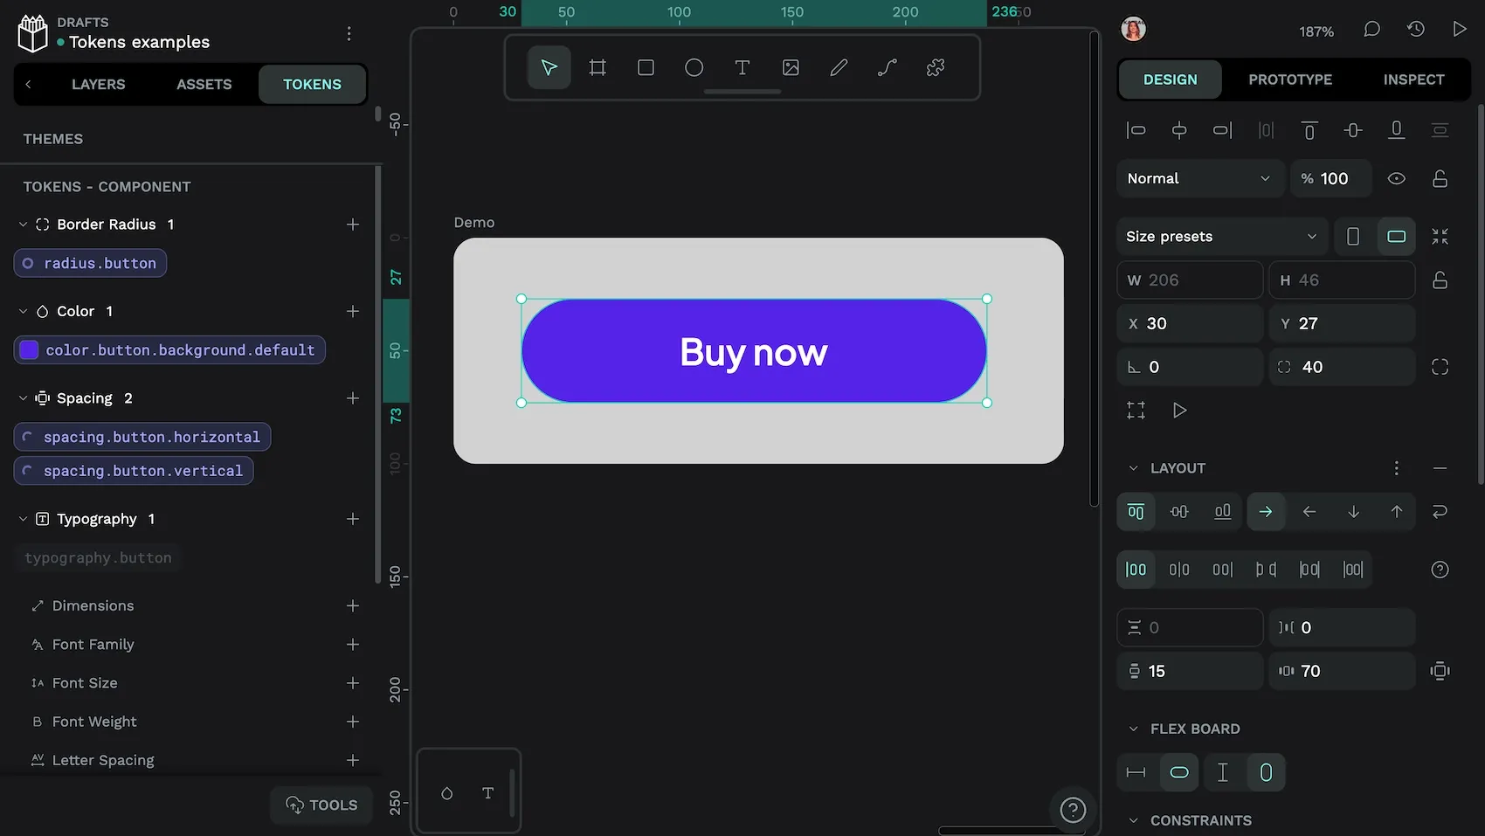Toggle layer visibility with the eye icon
Viewport: 1485px width, 836px height.
(x=1396, y=178)
